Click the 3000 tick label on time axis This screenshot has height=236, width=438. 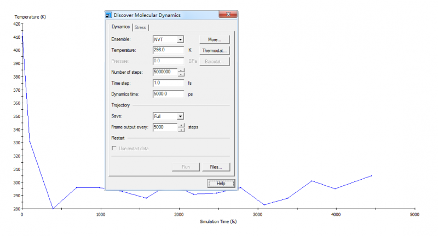257,215
